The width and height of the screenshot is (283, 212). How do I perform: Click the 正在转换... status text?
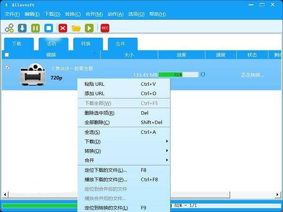click(x=253, y=75)
